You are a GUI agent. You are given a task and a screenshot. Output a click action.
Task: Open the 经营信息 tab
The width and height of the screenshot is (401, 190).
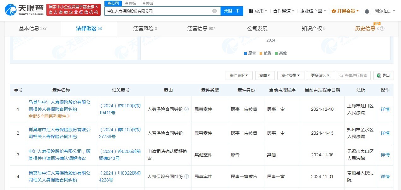click(x=201, y=29)
